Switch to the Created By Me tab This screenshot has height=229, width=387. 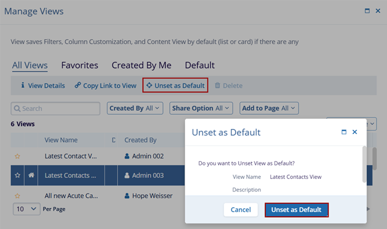141,65
